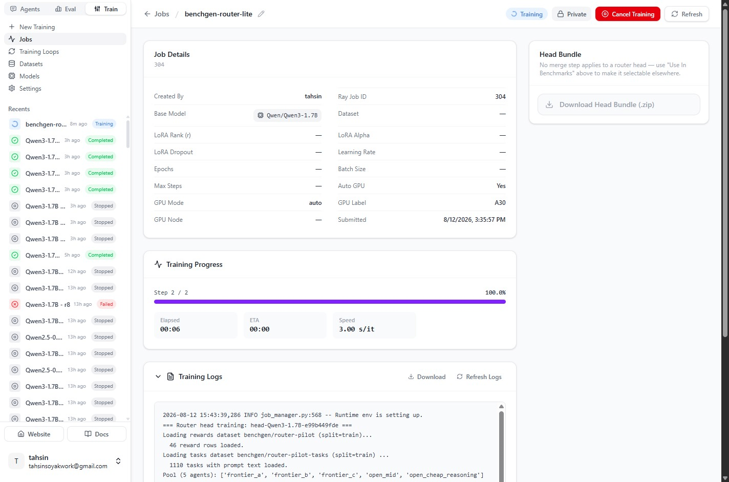The height and width of the screenshot is (482, 729).
Task: Click the Created By value tahsin
Action: tap(313, 96)
